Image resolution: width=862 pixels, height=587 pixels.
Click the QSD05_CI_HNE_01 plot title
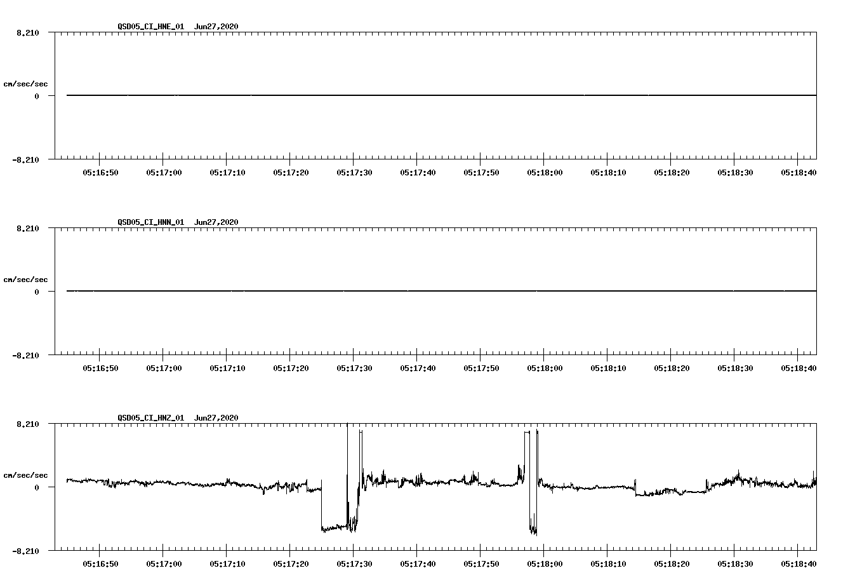click(x=151, y=27)
